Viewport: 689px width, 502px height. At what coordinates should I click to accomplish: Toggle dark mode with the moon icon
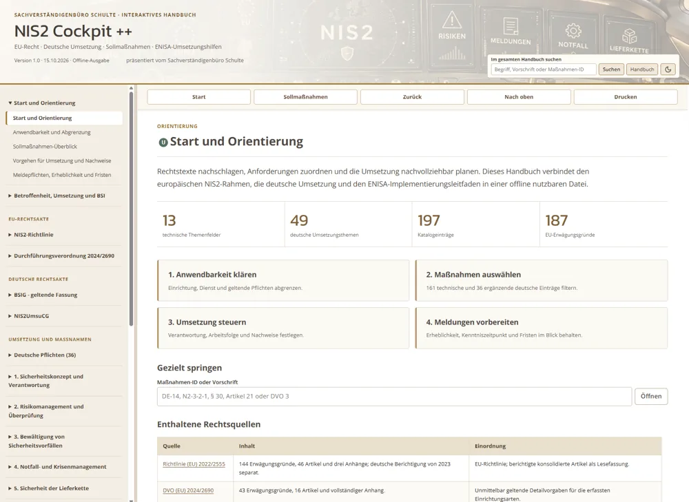[668, 70]
